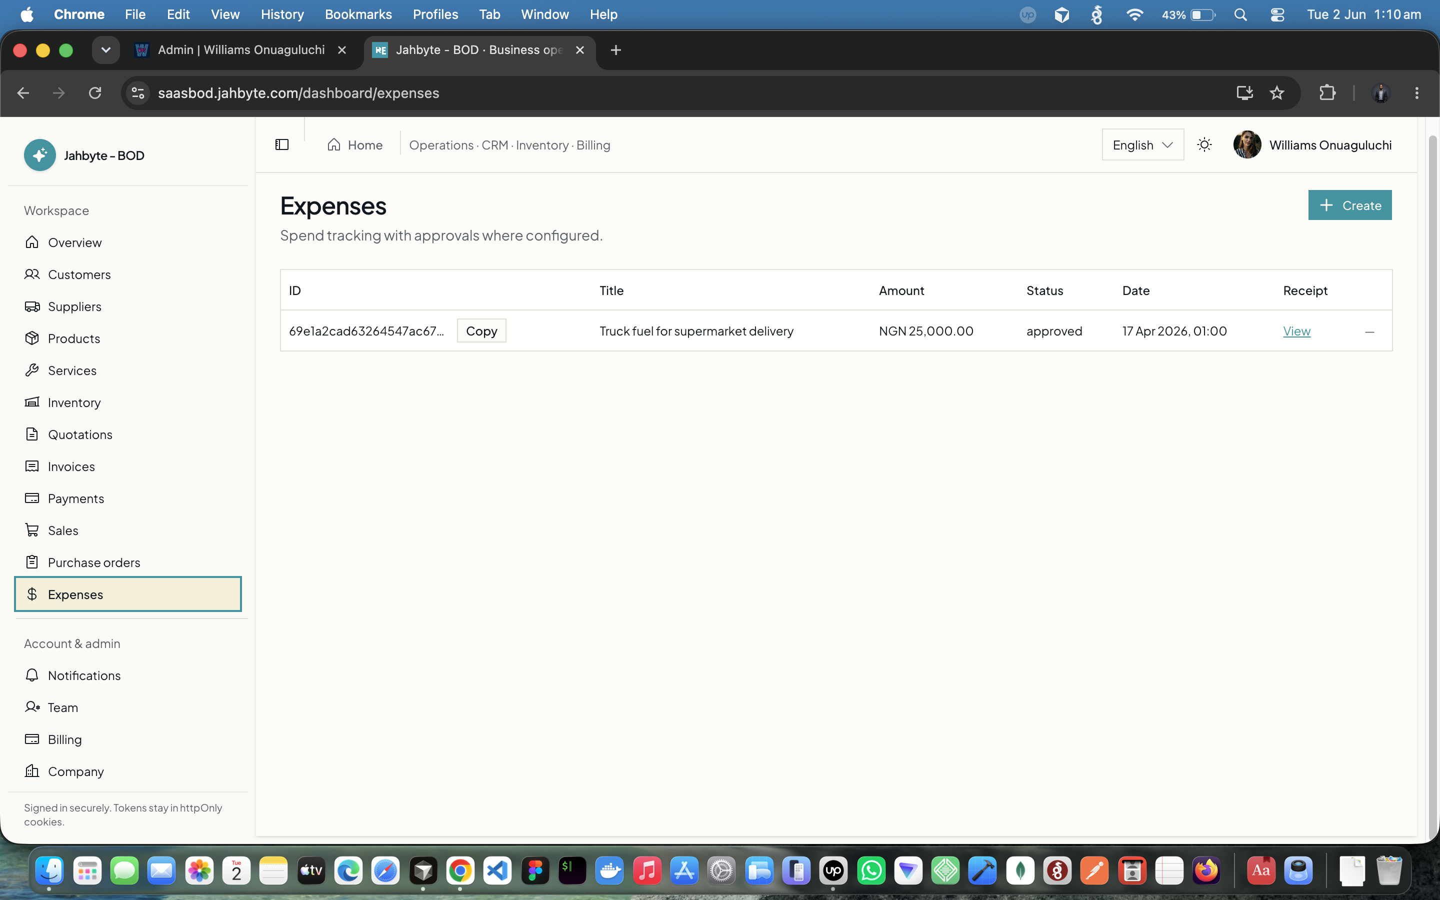Viewport: 1440px width, 900px height.
Task: Launch Visual Studio Code from the dock
Action: pos(497,871)
